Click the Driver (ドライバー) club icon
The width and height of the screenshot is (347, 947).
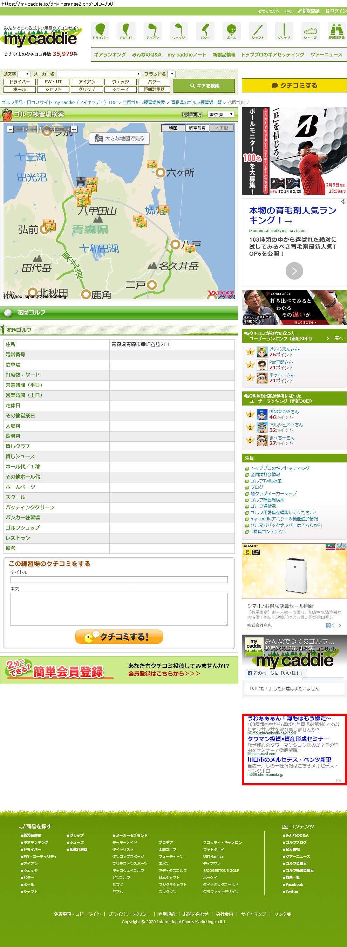(x=100, y=31)
